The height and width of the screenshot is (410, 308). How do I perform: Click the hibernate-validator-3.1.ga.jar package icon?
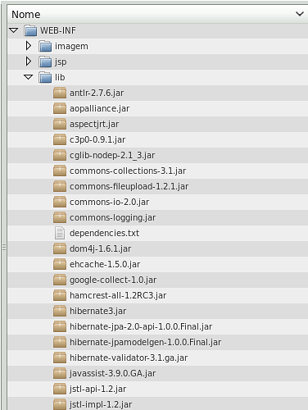[60, 358]
